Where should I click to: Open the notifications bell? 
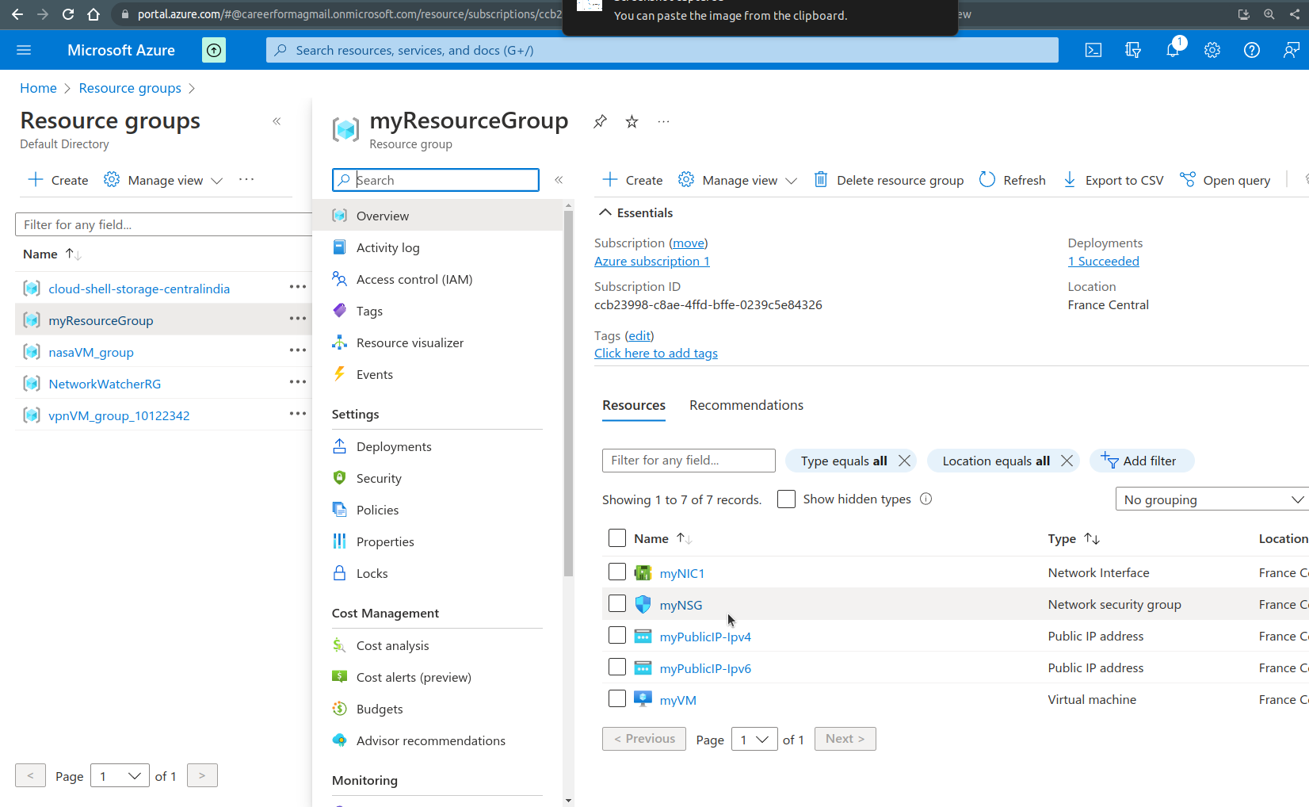click(x=1173, y=50)
